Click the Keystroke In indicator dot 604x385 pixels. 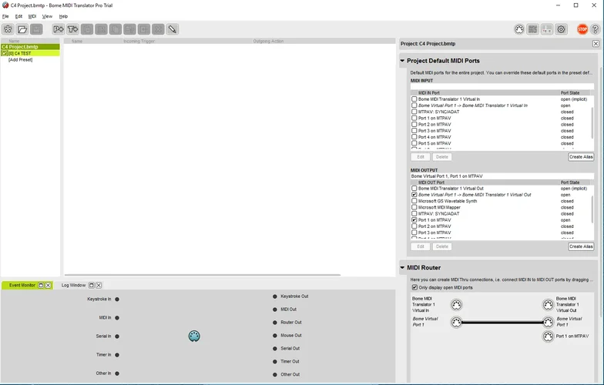117,299
